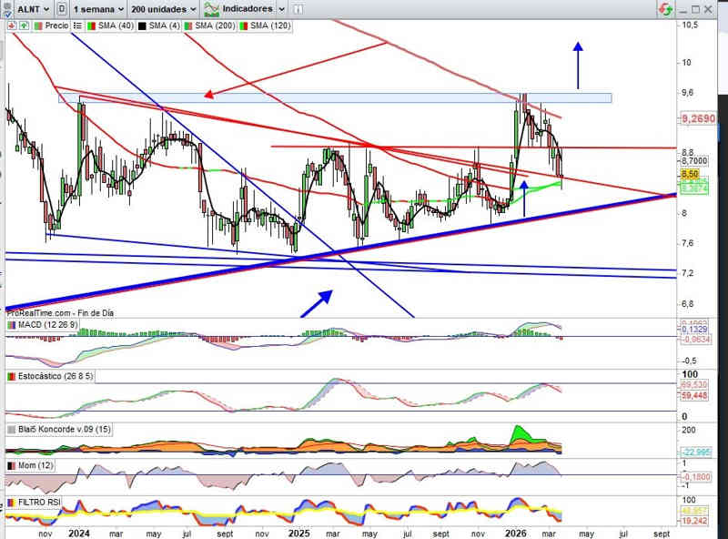Click the MACD indicator color icon
Image resolution: width=728 pixels, height=539 pixels.
pyautogui.click(x=11, y=324)
